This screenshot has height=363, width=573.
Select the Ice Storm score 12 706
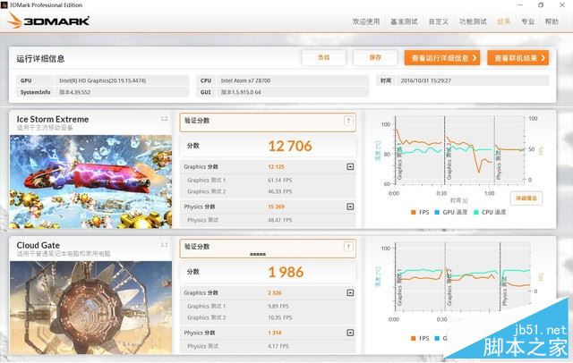(x=290, y=146)
